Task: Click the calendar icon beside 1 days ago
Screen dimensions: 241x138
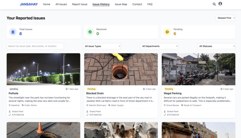Action: (67, 89)
